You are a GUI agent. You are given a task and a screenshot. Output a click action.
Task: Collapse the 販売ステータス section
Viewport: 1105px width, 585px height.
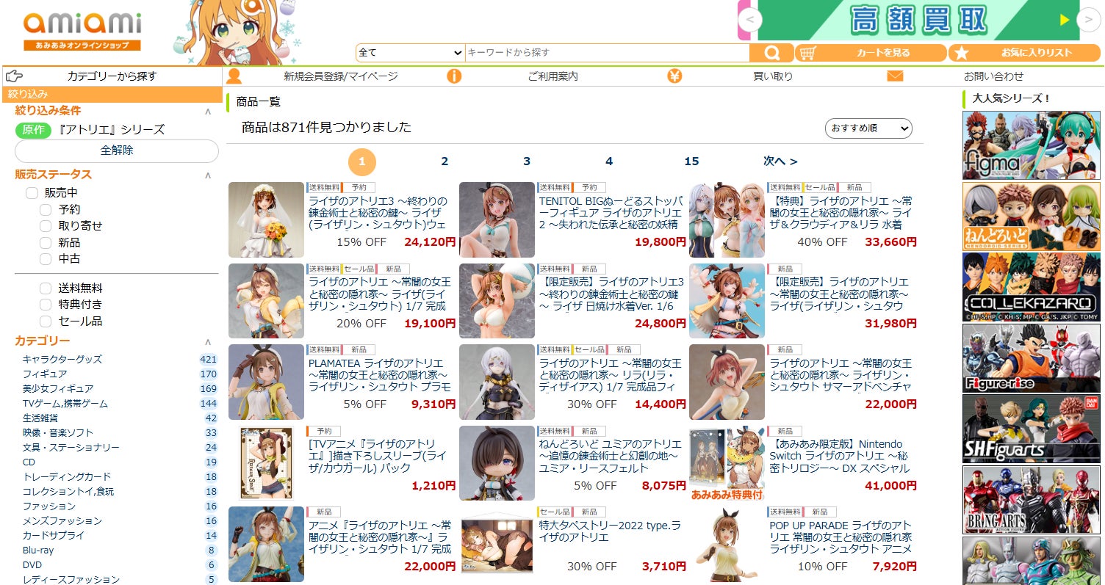pos(208,175)
